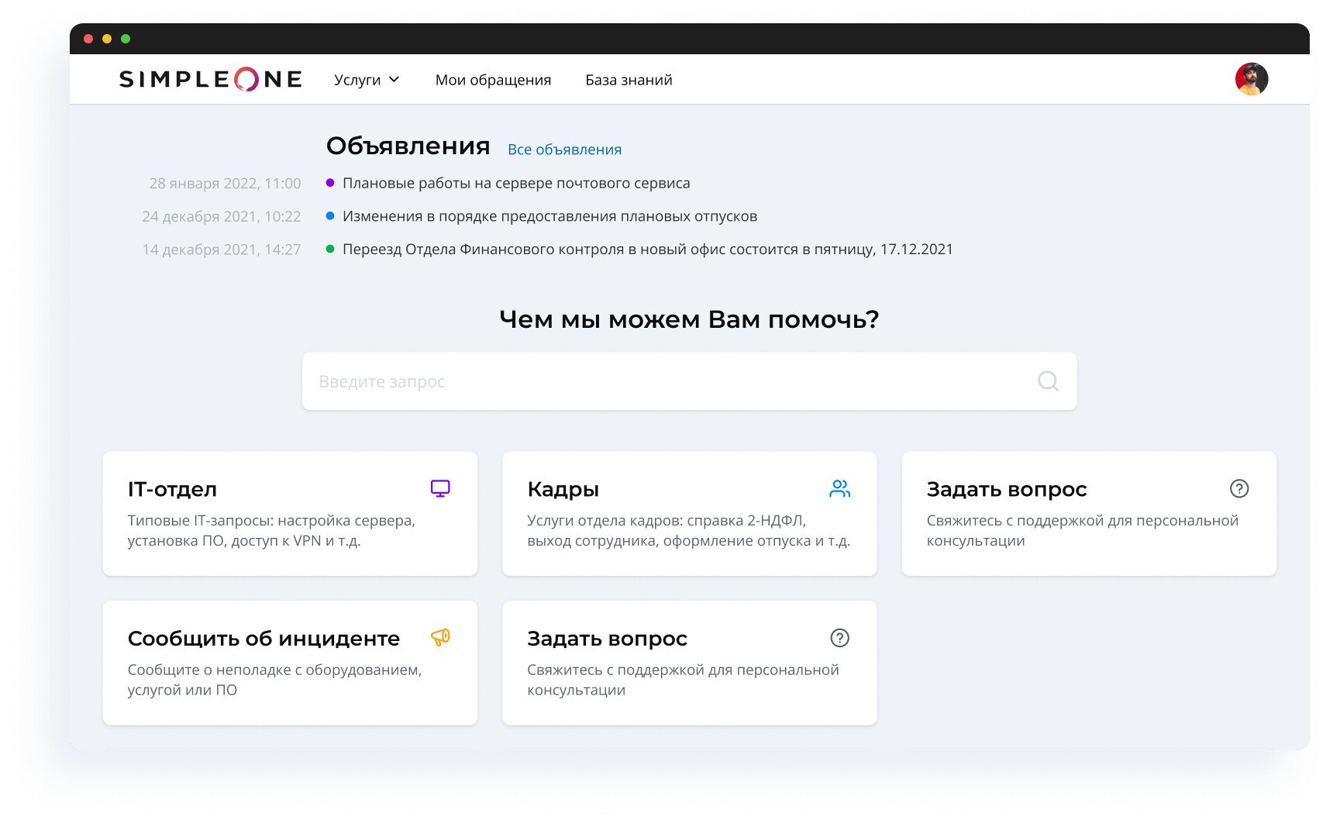The image size is (1333, 820).
Task: Open the Отдел Финансового контроля relocation announcement
Action: 647,250
